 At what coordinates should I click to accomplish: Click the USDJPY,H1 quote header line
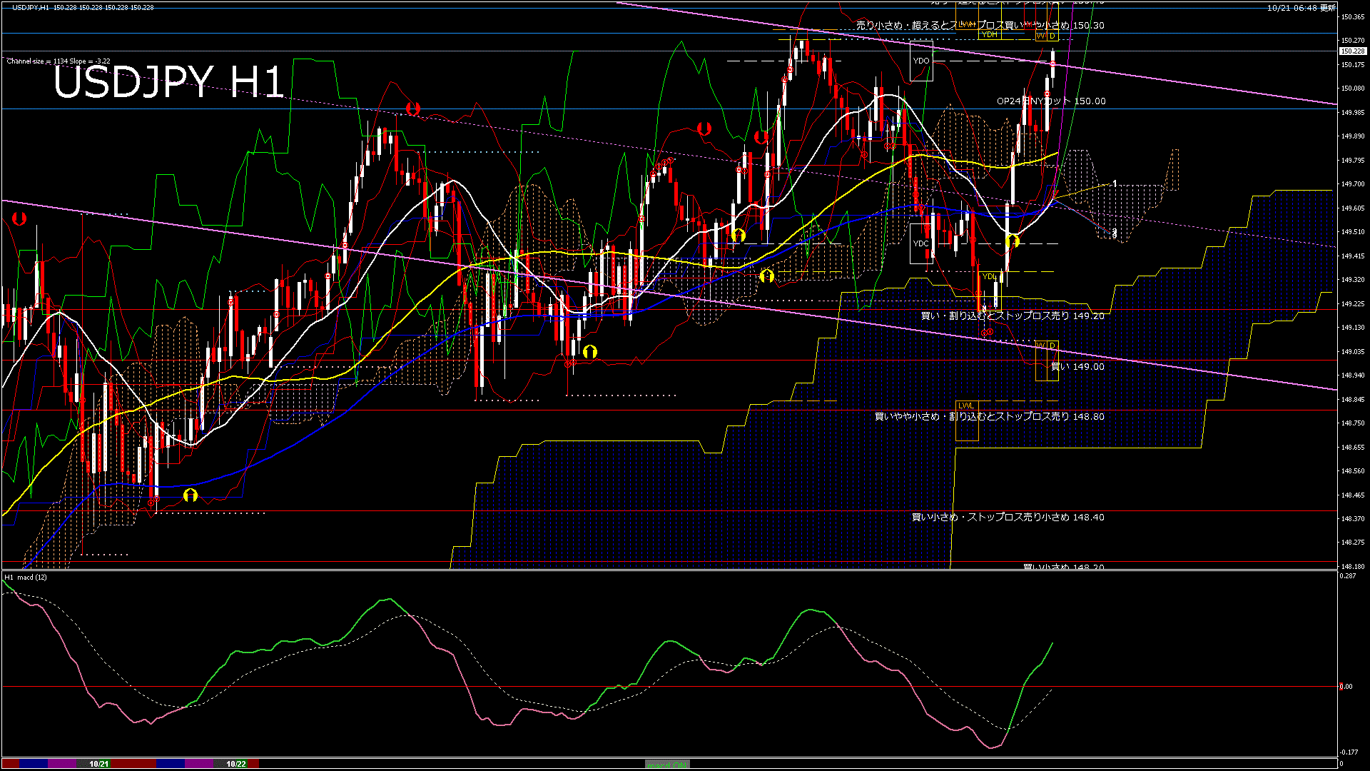pos(83,7)
